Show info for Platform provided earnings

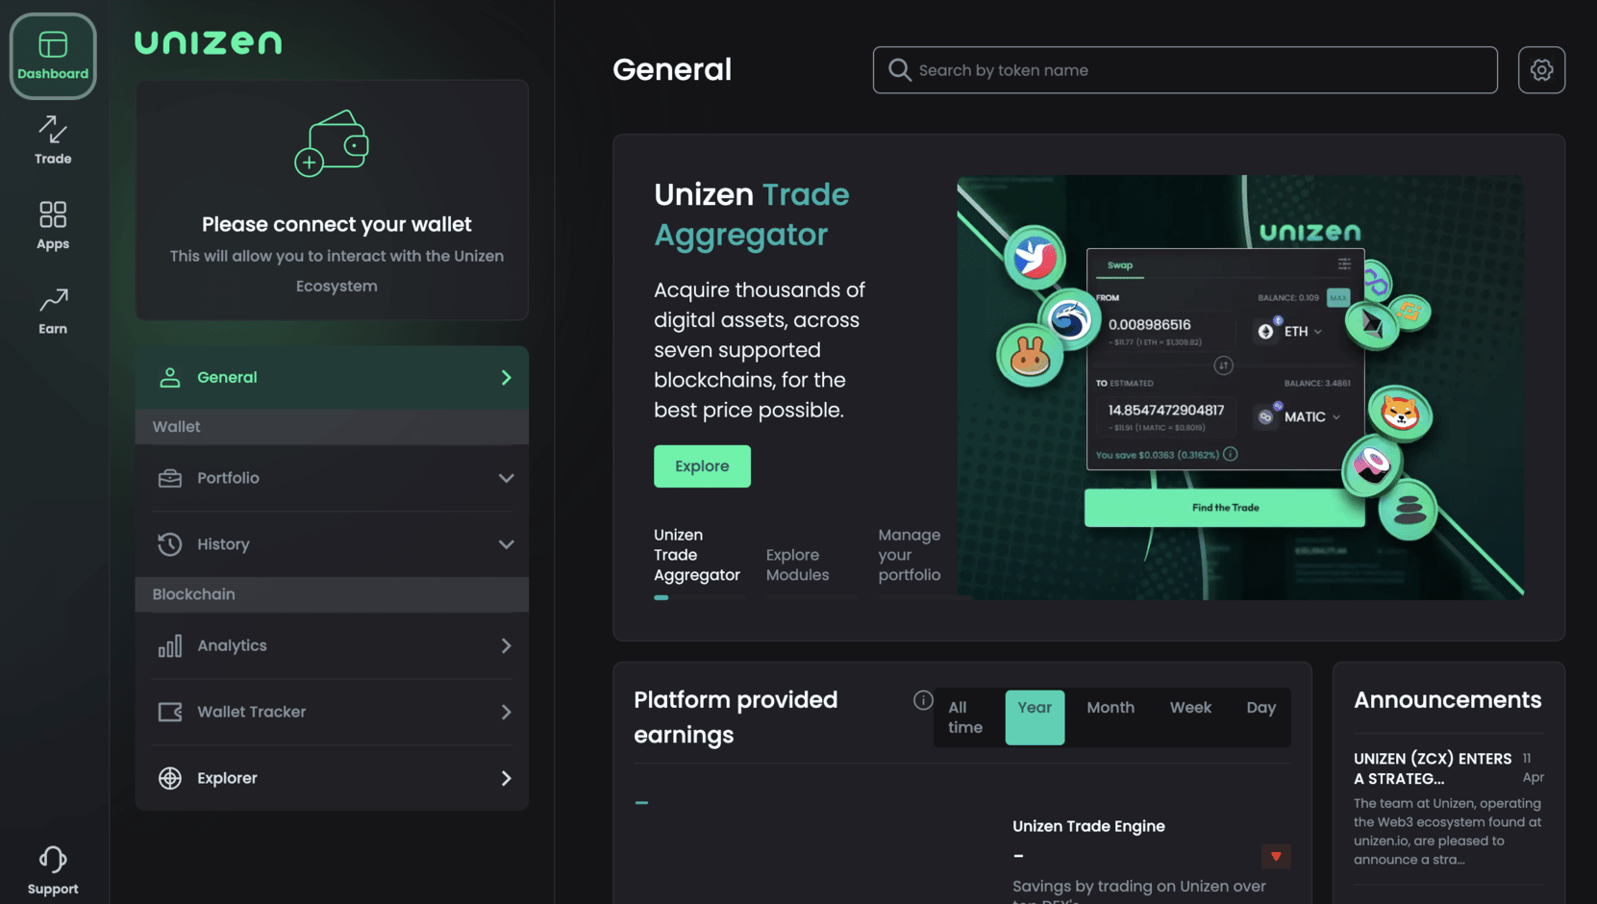coord(923,700)
